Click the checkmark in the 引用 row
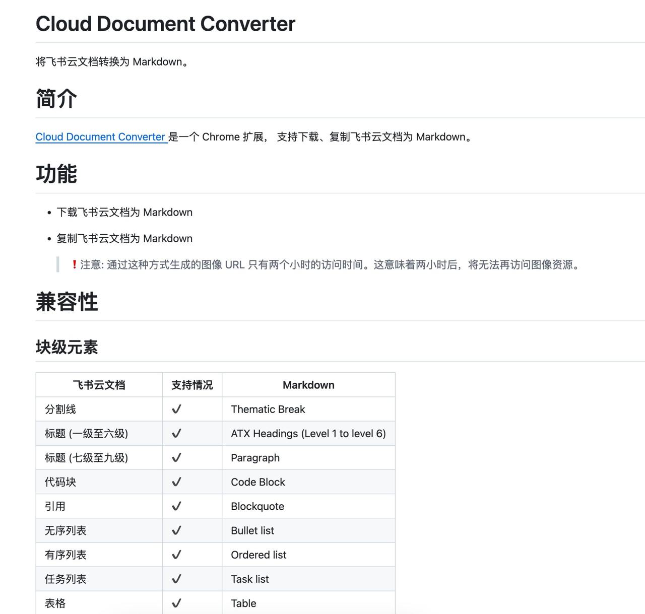The height and width of the screenshot is (614, 645). (x=176, y=506)
